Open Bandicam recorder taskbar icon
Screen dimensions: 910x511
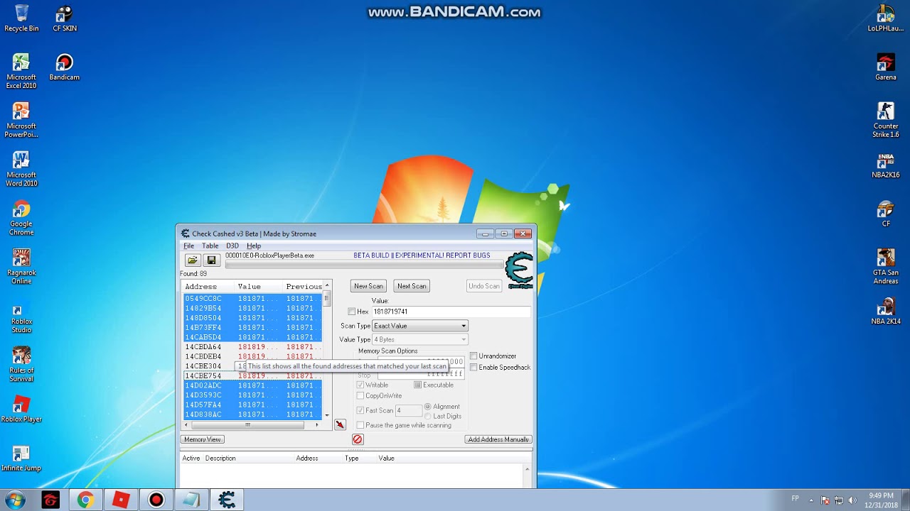click(x=156, y=500)
